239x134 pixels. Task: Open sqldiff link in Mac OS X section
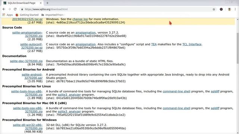215,108
